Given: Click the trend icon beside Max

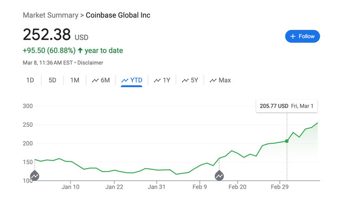Looking at the screenshot, I should click(213, 80).
